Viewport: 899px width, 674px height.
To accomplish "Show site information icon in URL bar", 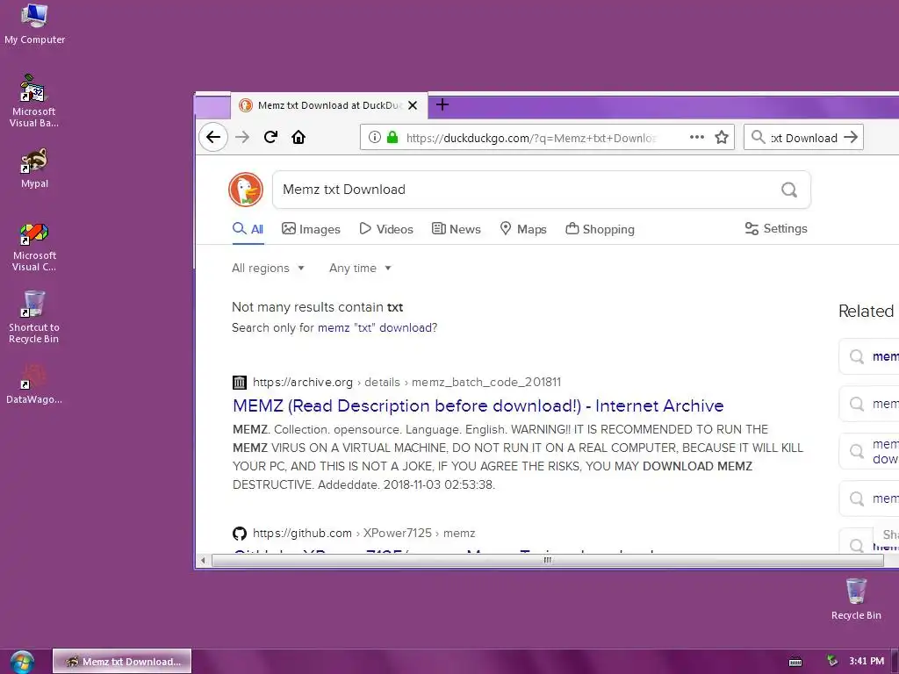I will pyautogui.click(x=374, y=137).
